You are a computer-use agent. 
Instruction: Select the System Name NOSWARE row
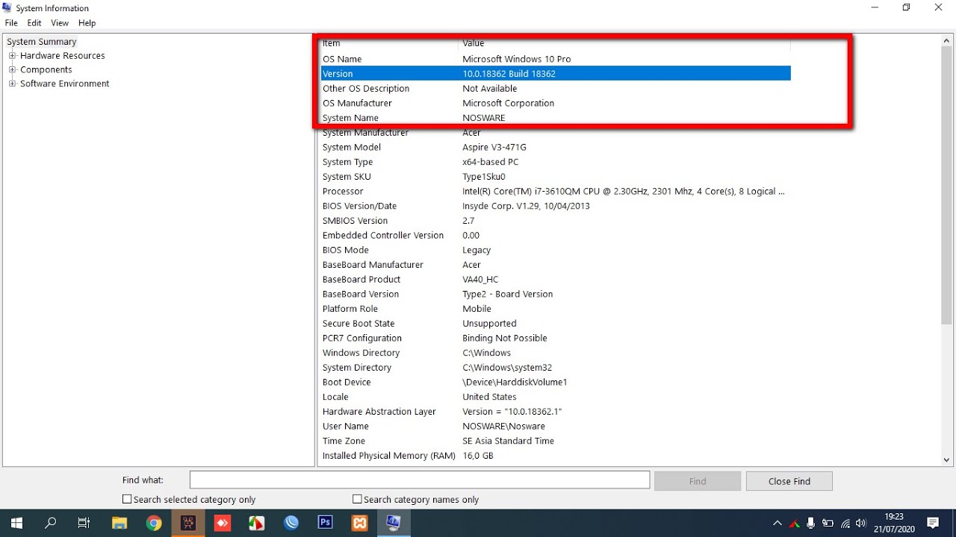pyautogui.click(x=556, y=118)
